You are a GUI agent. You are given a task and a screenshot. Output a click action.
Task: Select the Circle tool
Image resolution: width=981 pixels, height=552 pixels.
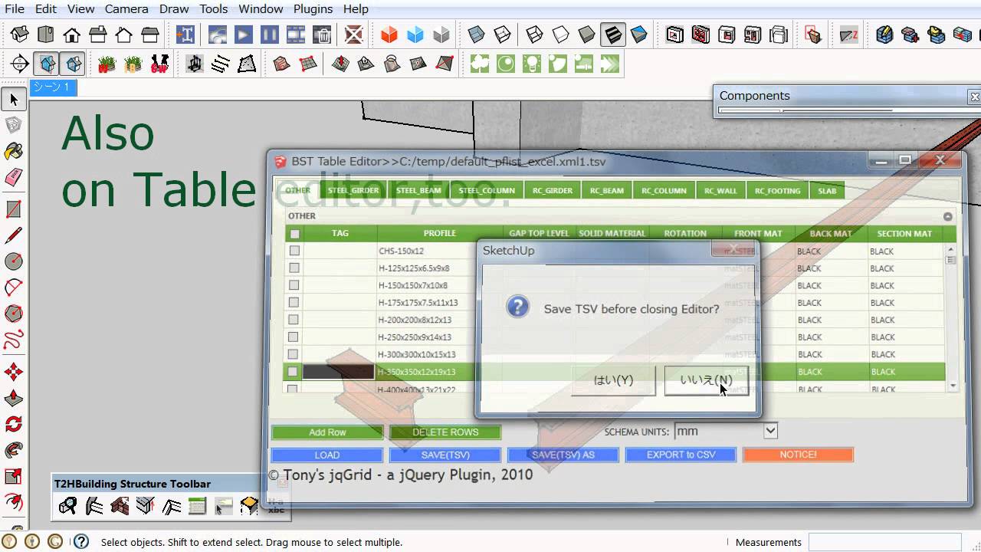(14, 261)
